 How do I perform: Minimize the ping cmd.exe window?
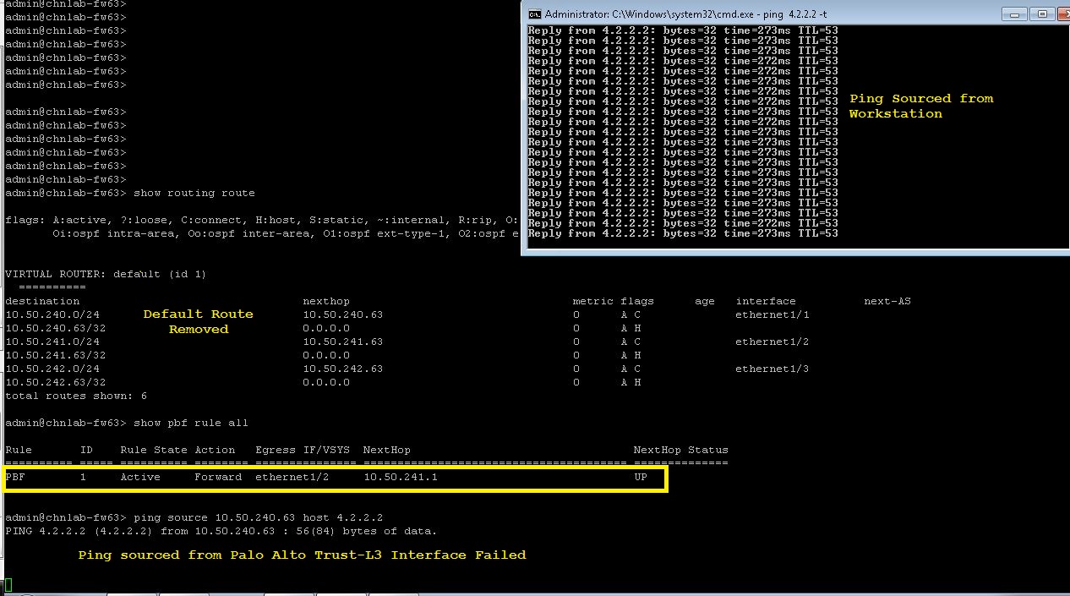pos(1014,14)
